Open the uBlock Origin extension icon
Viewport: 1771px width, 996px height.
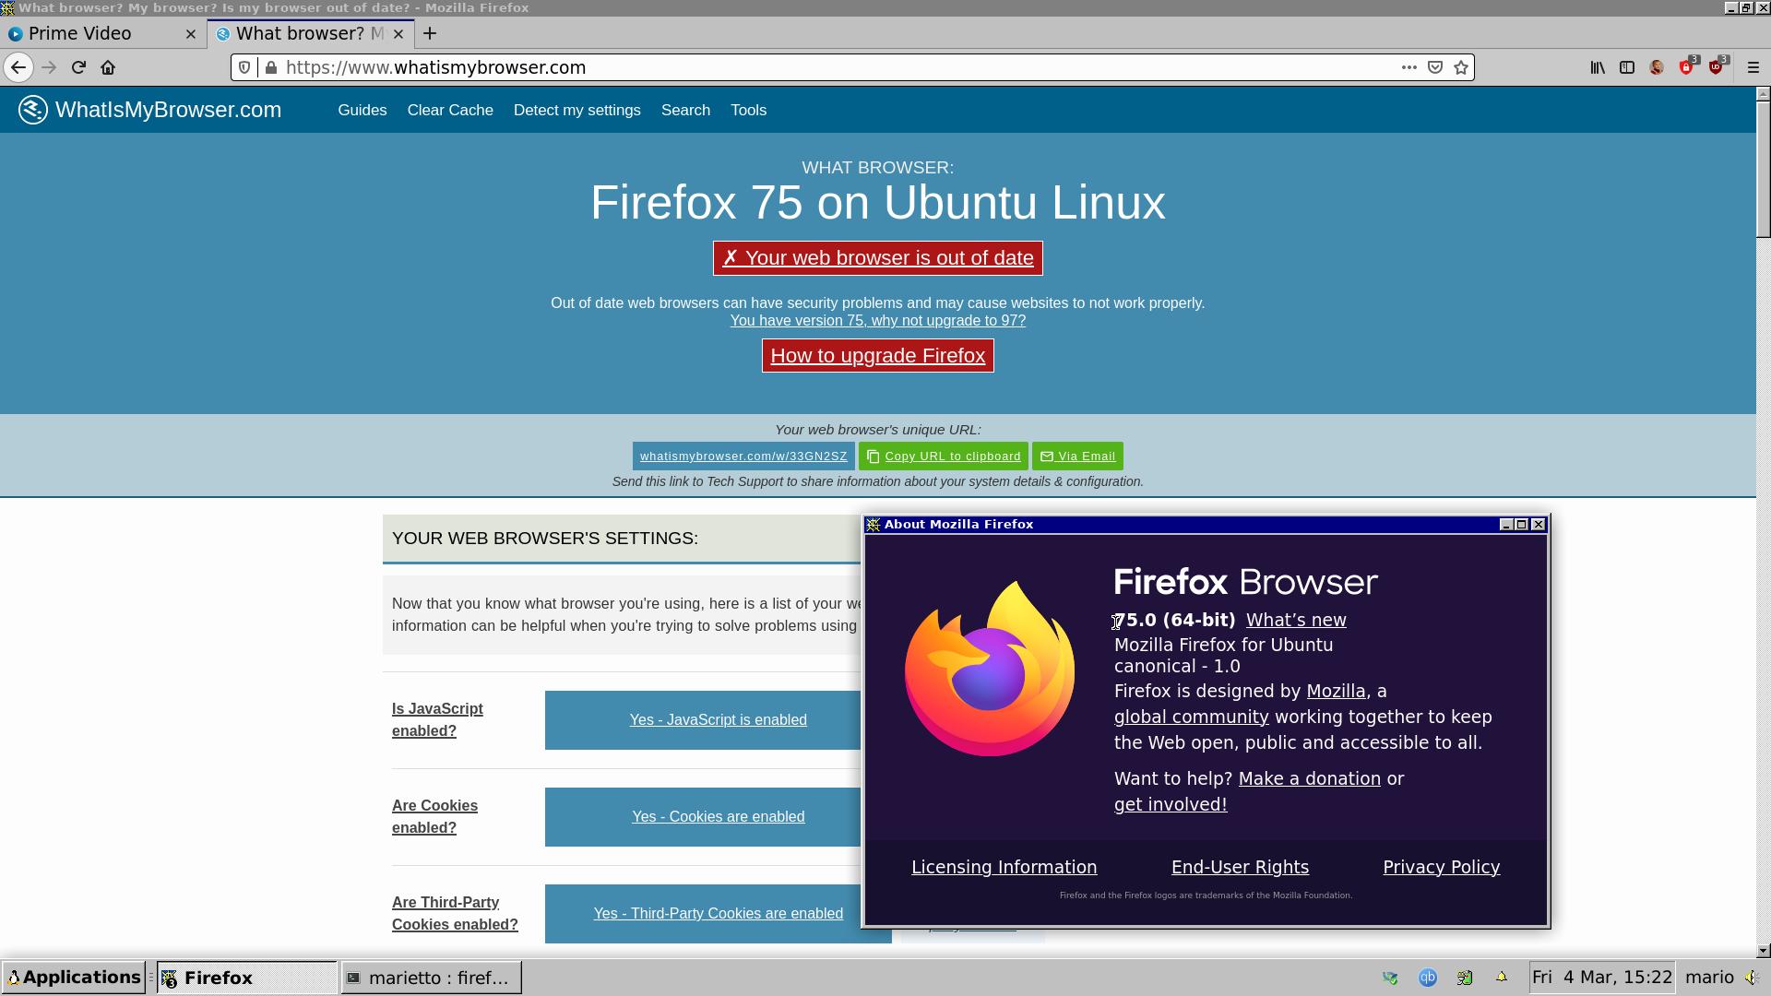(x=1717, y=66)
